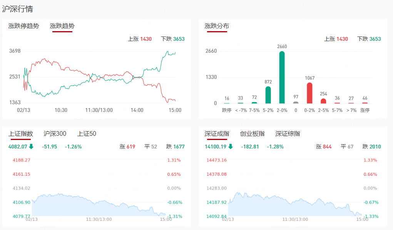Switch to the 涨跌停趋势 tab
393x230 pixels.
click(x=23, y=26)
